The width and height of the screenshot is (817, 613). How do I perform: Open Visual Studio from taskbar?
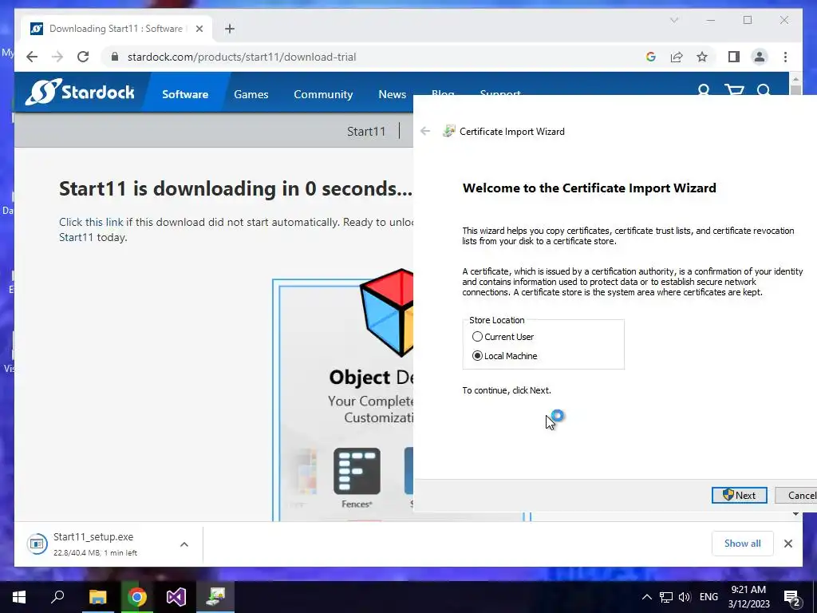[176, 597]
